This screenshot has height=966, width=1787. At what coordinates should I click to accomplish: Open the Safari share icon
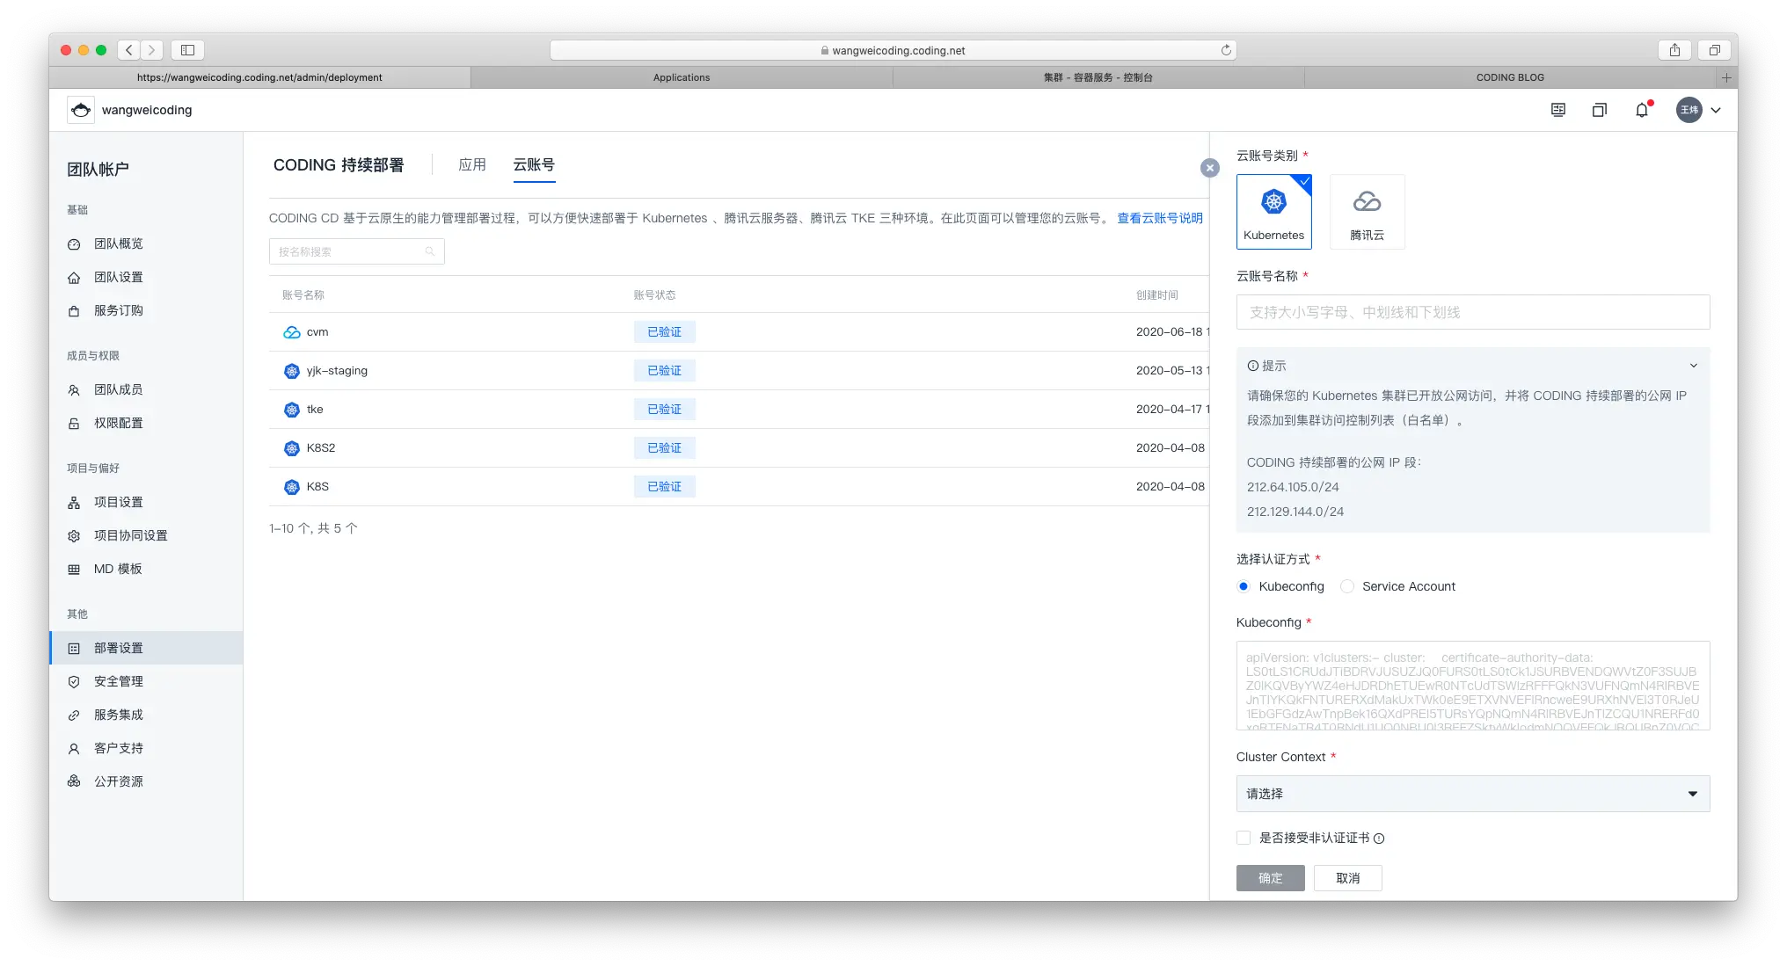(x=1674, y=50)
